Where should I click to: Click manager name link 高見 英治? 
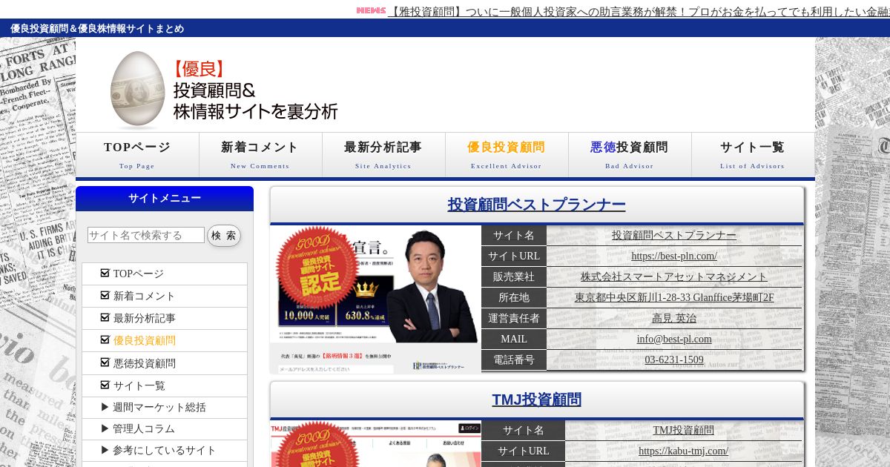pos(674,318)
